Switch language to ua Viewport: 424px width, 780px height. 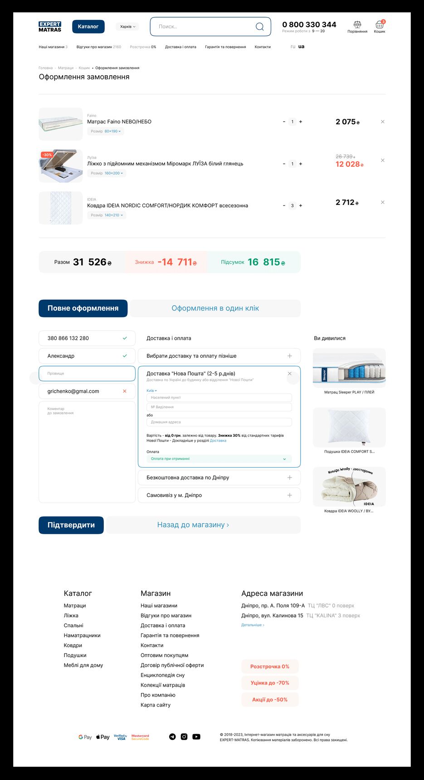(301, 47)
